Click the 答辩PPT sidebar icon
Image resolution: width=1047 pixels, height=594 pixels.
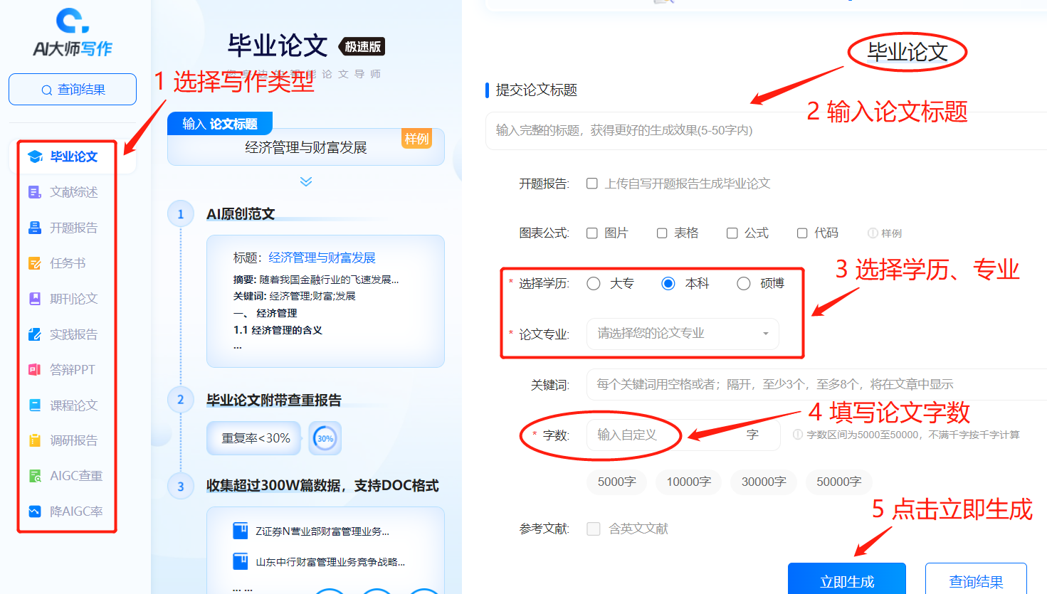point(35,369)
